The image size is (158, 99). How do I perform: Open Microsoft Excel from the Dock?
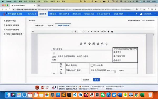(142, 95)
